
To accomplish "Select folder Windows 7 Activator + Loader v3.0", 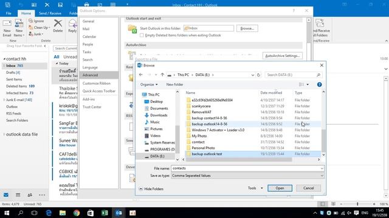I will click(x=218, y=130).
